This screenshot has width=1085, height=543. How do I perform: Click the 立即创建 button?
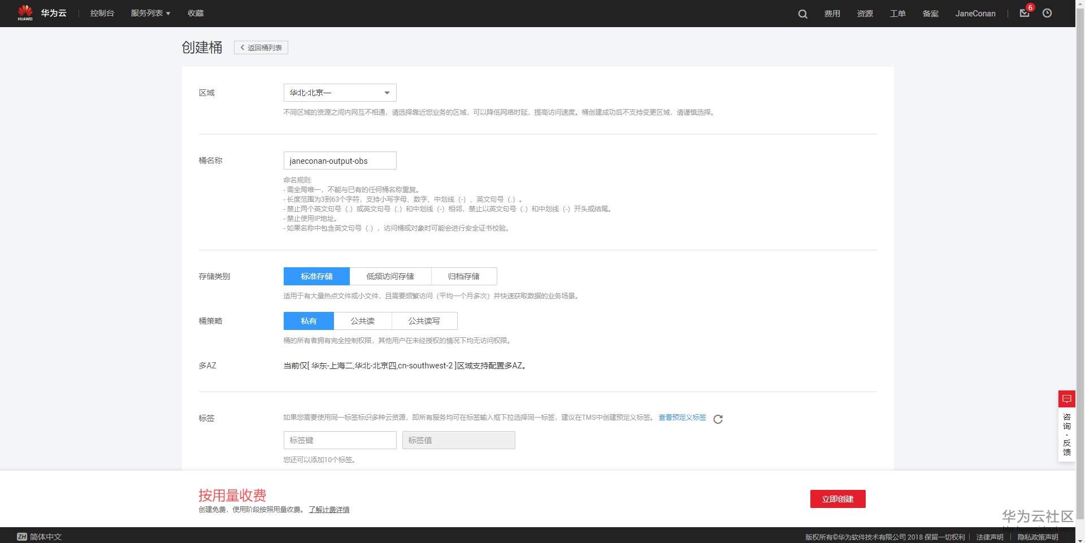point(837,499)
